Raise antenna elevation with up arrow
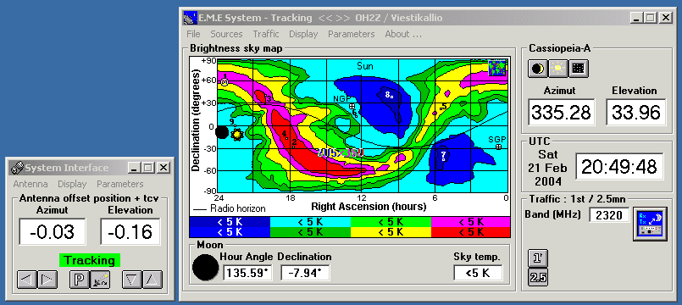 152,280
